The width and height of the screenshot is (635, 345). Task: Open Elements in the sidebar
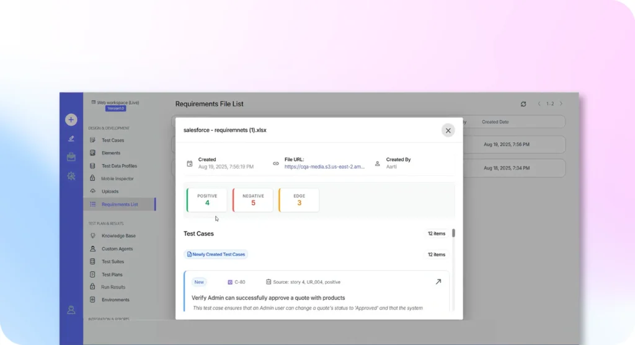point(111,153)
